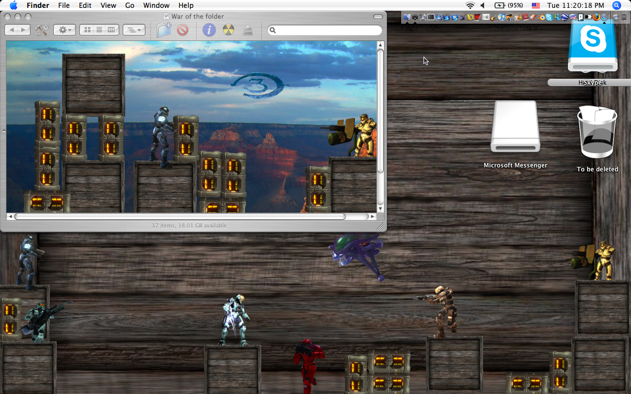Click the Google Earth dock icon
The image size is (631, 394).
click(x=565, y=17)
